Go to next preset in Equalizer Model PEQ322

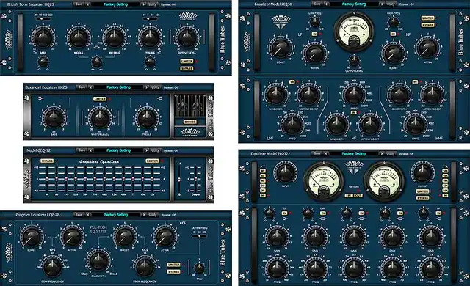point(382,153)
